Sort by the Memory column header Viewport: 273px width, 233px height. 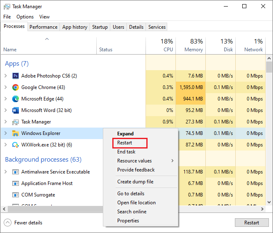(x=191, y=46)
